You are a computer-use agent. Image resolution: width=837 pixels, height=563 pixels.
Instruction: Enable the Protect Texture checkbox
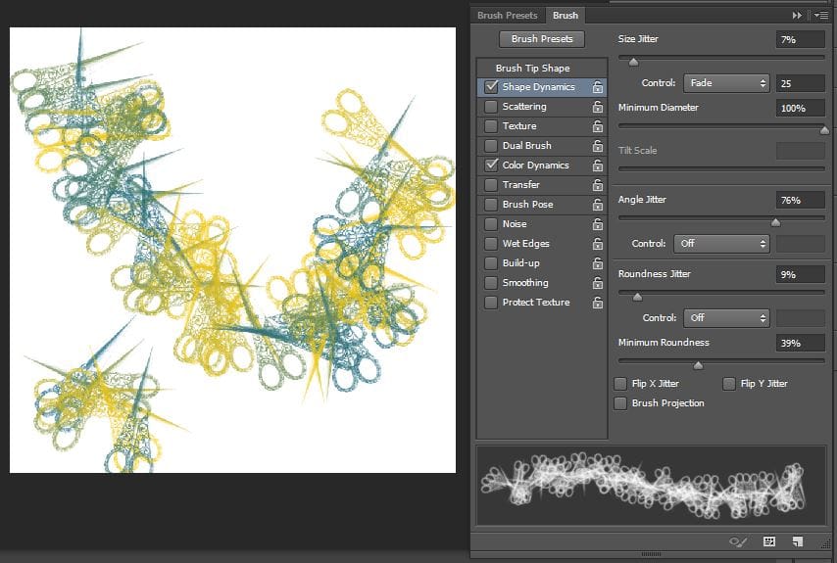tap(491, 303)
